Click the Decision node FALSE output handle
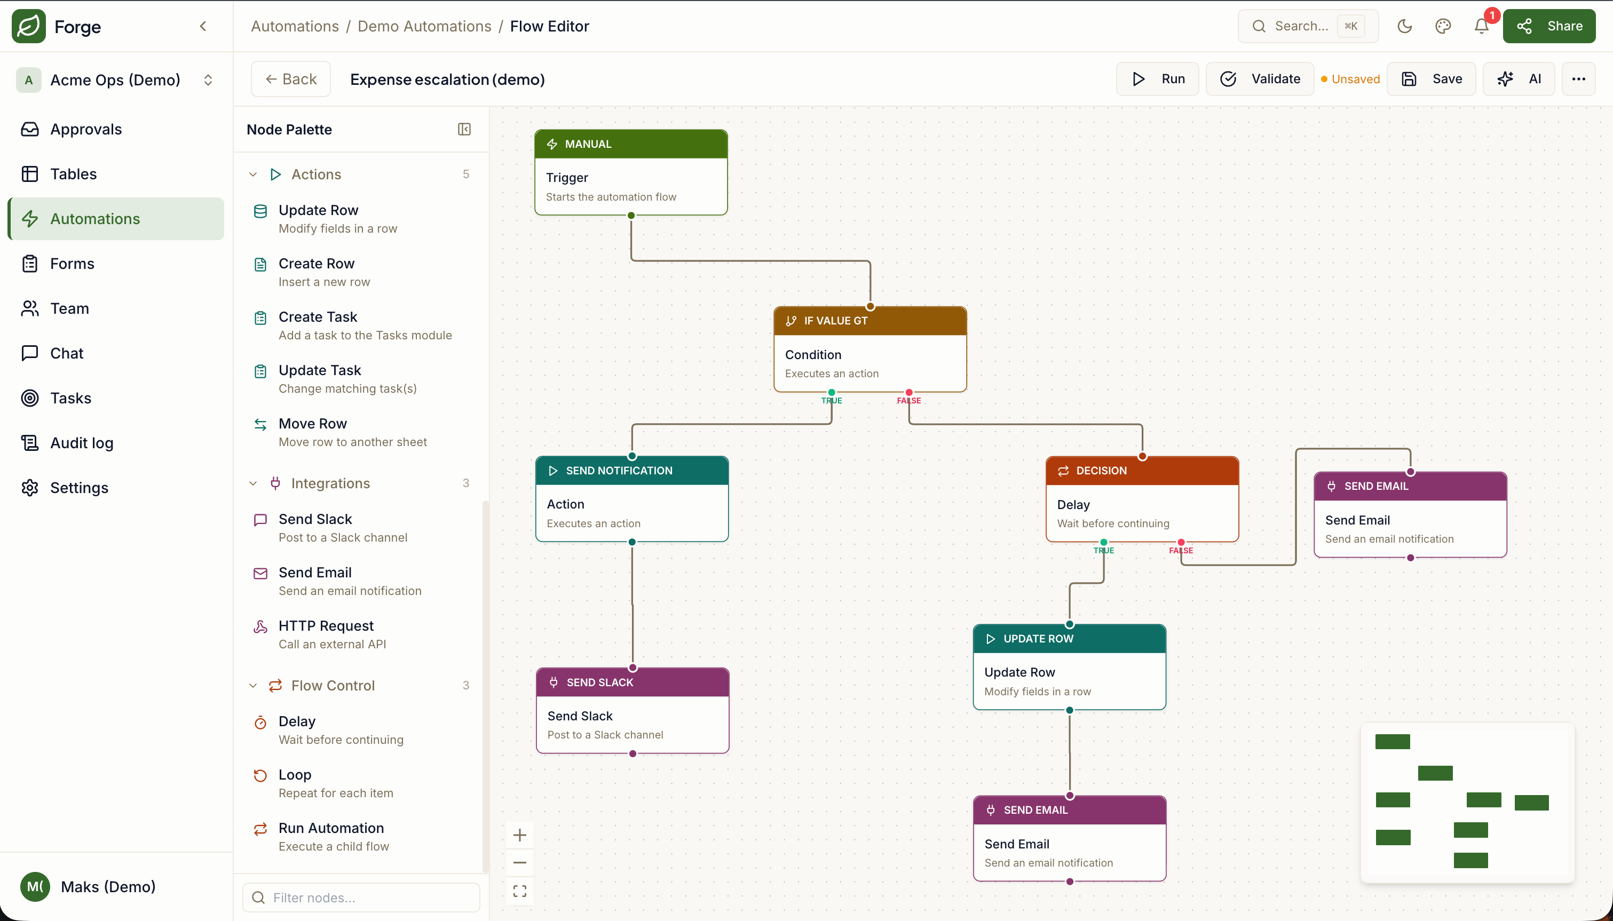Viewport: 1613px width, 921px height. [x=1181, y=542]
